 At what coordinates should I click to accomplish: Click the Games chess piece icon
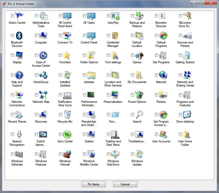[139, 55]
